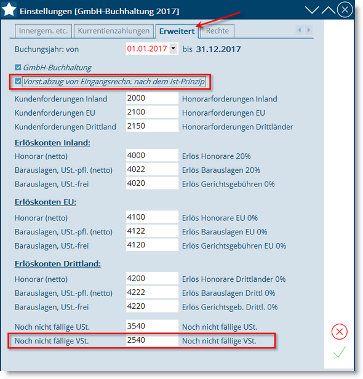The image size is (363, 379).
Task: Click the white star icon in title bar
Action: click(x=9, y=10)
